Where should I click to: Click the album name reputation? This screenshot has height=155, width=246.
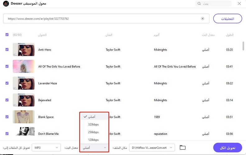pyautogui.click(x=160, y=134)
